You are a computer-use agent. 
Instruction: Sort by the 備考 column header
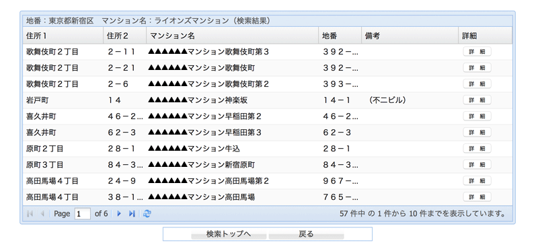(x=410, y=36)
